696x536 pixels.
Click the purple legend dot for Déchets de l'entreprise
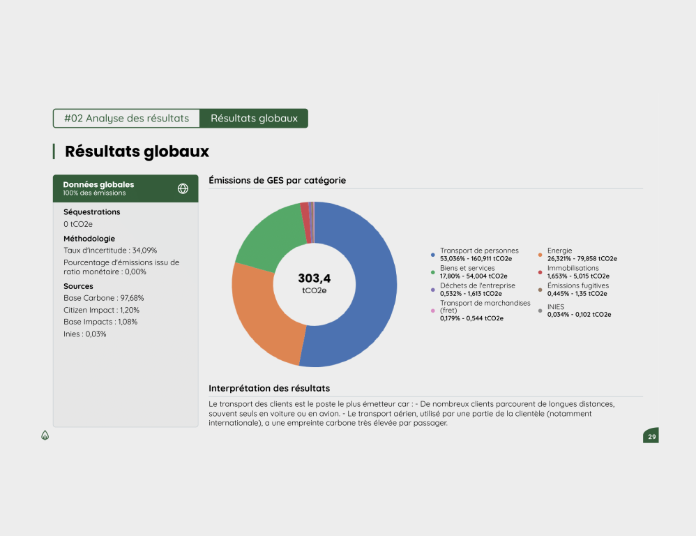pyautogui.click(x=433, y=290)
